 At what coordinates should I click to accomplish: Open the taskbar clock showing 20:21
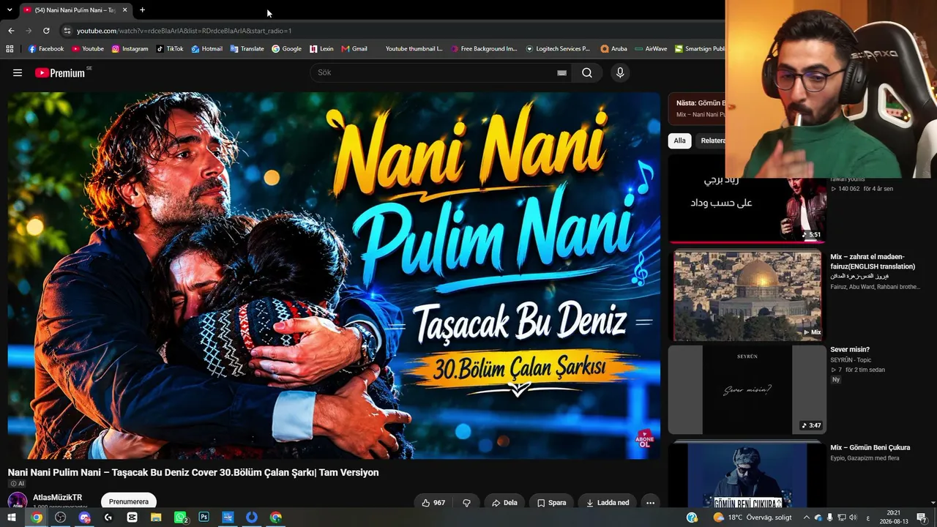[x=893, y=517]
